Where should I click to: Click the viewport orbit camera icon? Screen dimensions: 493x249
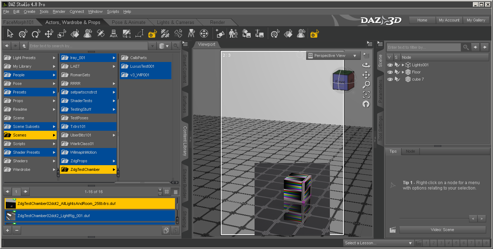(x=366, y=65)
